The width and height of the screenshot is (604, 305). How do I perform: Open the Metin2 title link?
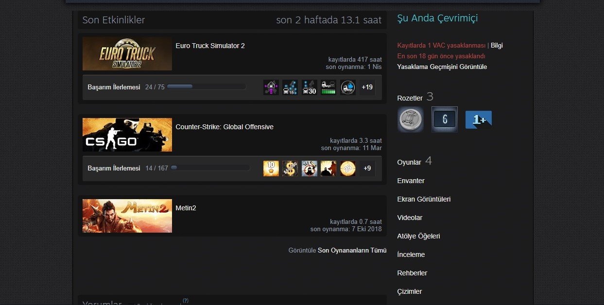click(186, 208)
